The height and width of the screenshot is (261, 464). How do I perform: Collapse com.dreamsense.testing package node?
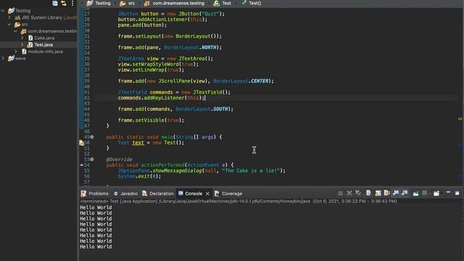(16, 31)
